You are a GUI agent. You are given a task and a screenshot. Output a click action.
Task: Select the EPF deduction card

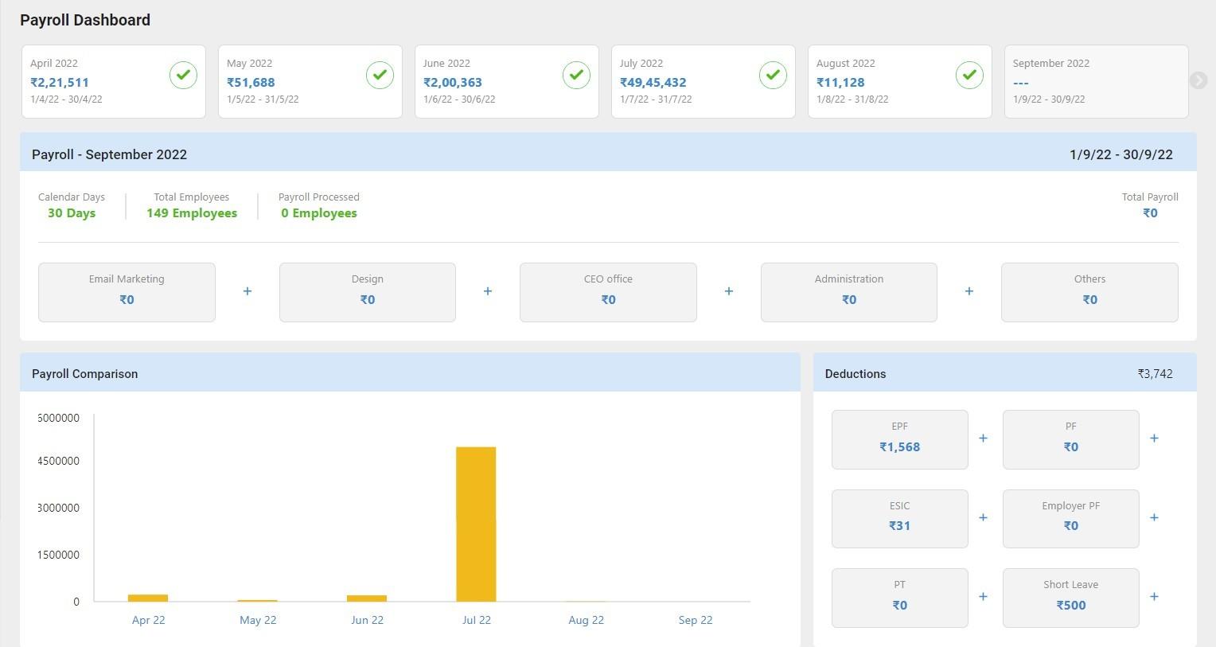pyautogui.click(x=900, y=439)
